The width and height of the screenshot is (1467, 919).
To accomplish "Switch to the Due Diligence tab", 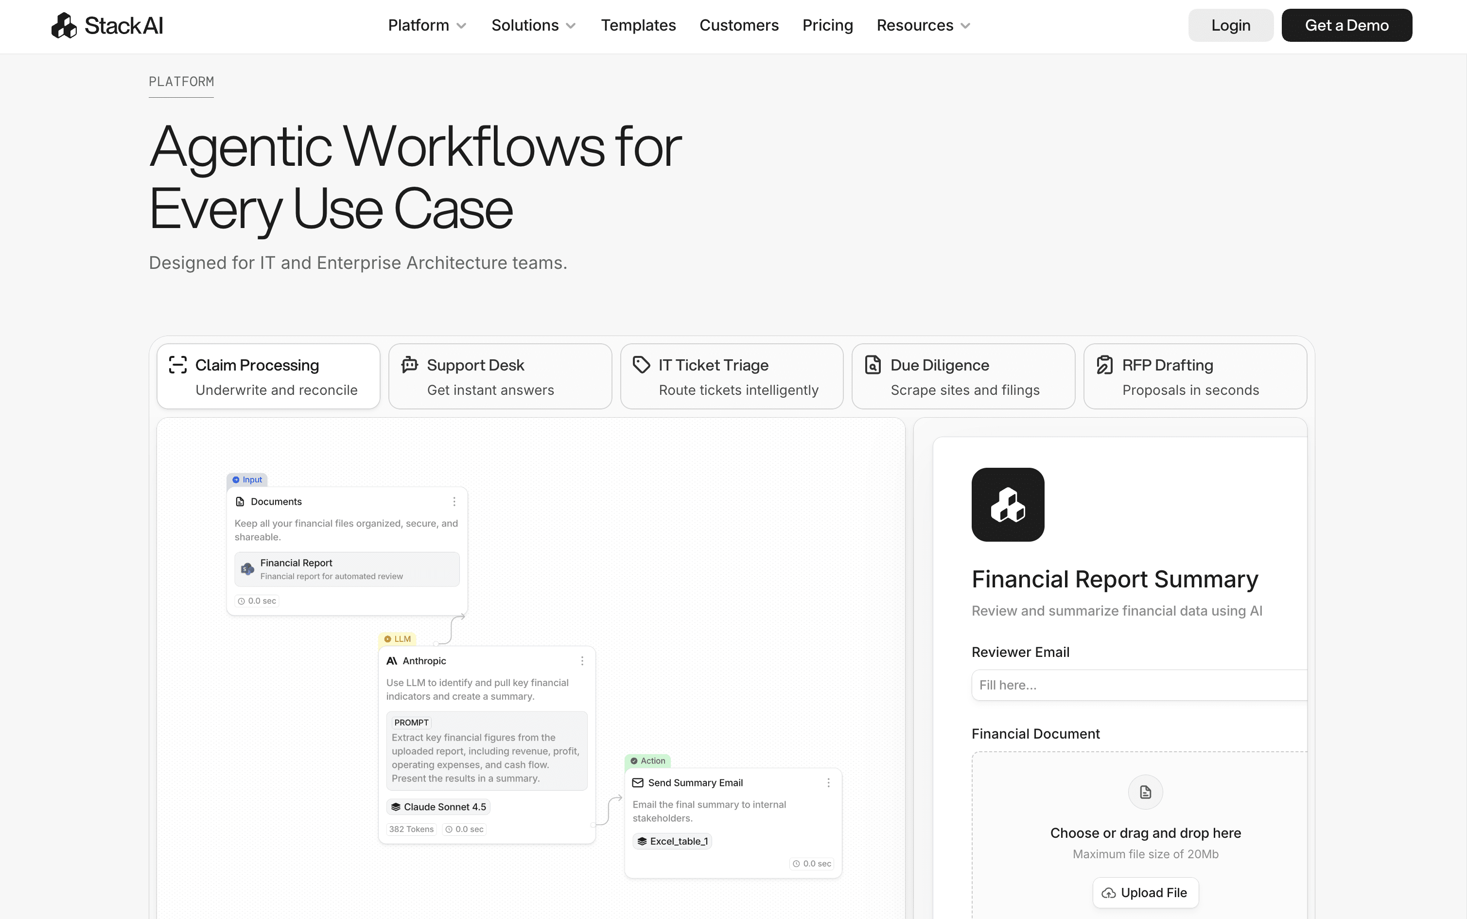I will 963,376.
